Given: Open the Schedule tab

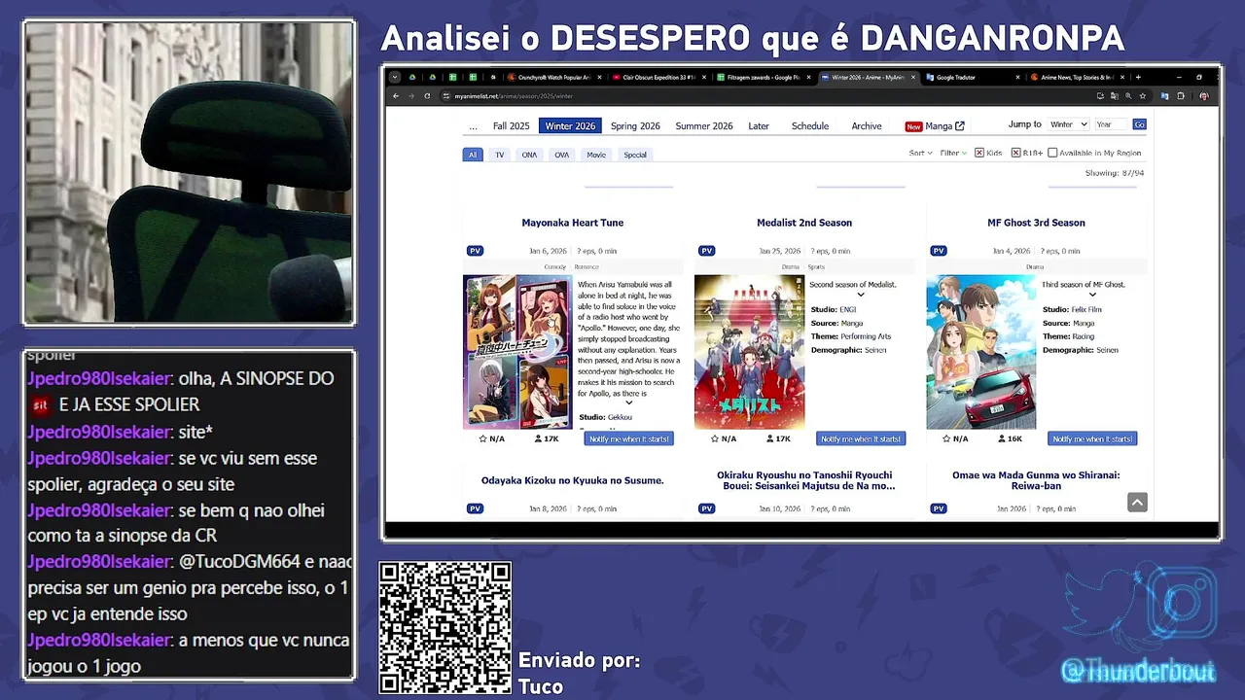Looking at the screenshot, I should point(810,126).
